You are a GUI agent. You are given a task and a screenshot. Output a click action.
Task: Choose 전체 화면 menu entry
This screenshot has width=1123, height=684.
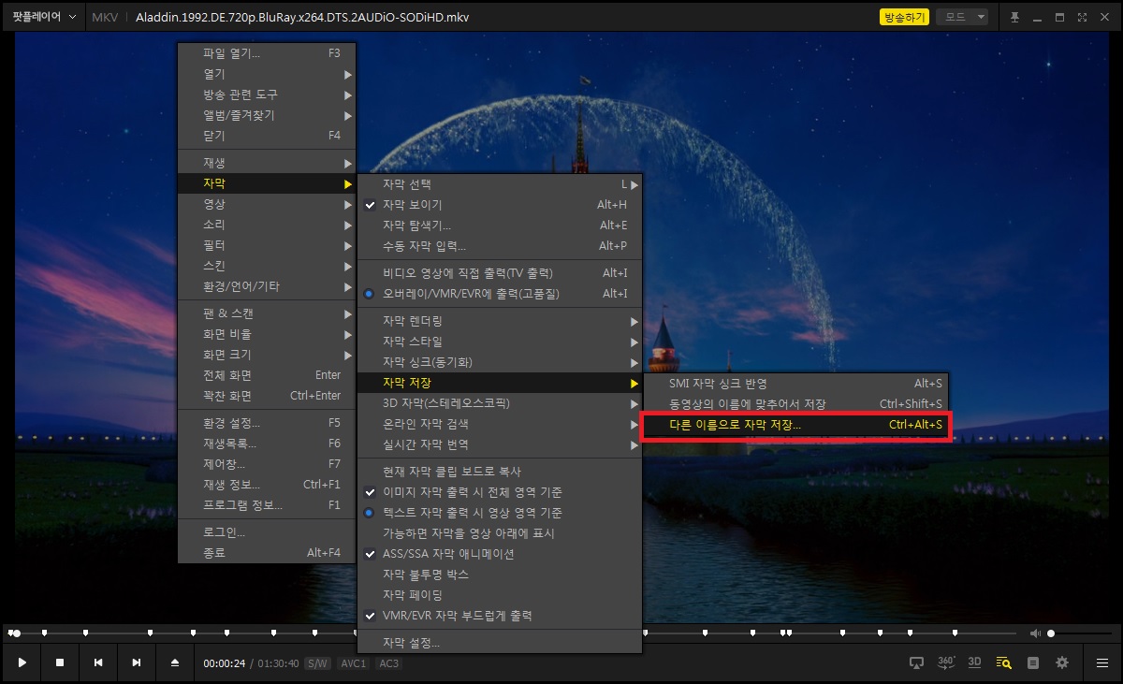(x=267, y=375)
